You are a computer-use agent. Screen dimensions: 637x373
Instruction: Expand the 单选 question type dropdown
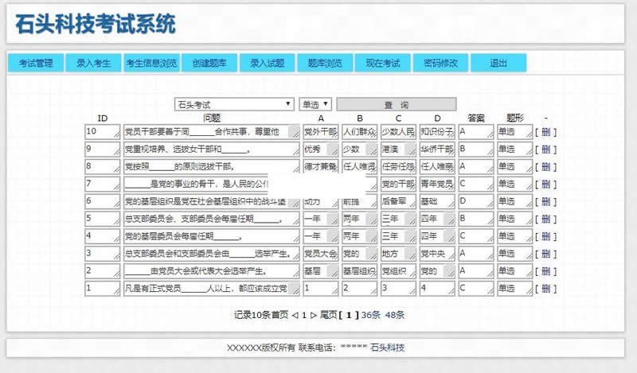coord(315,104)
